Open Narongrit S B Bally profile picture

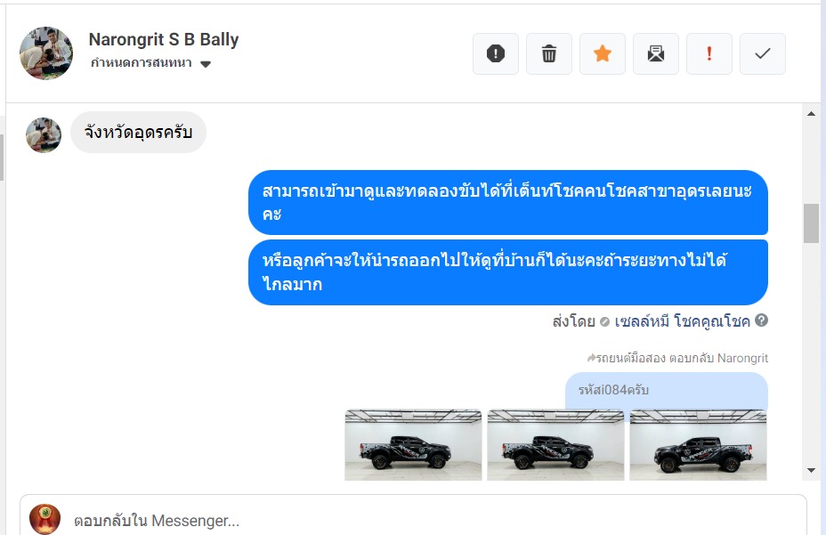46,53
